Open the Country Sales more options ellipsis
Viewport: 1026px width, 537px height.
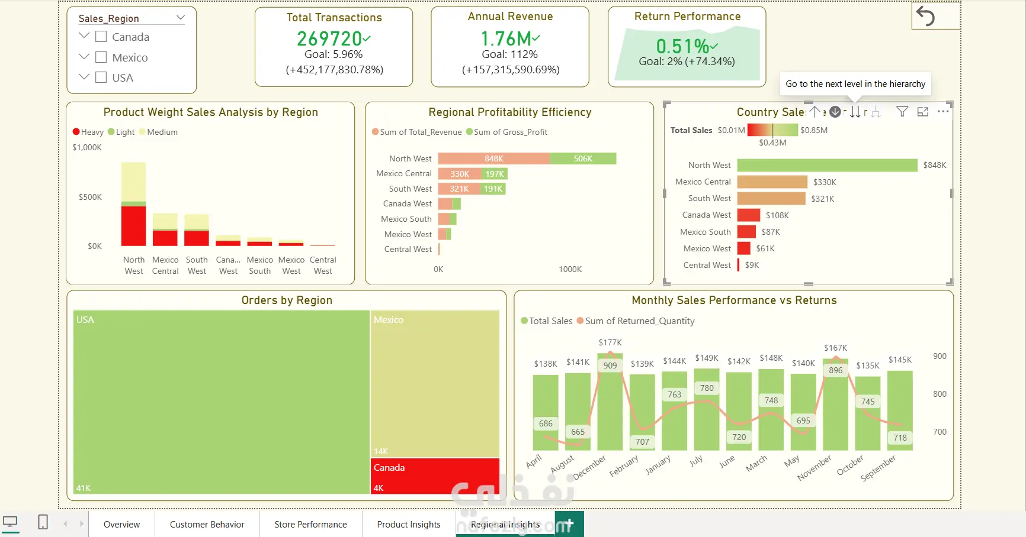[x=943, y=111]
